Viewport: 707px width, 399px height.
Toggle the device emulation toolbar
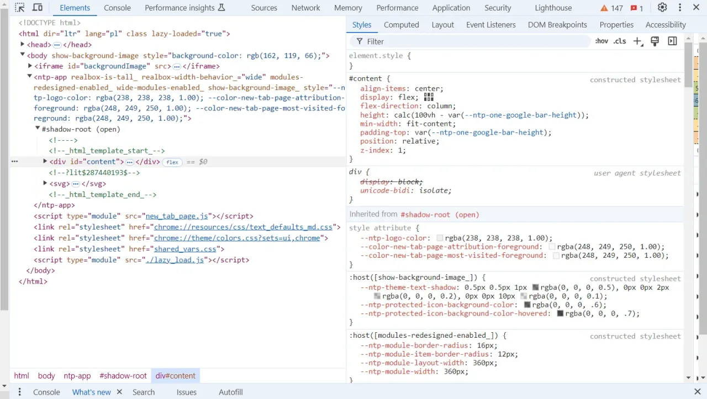36,7
